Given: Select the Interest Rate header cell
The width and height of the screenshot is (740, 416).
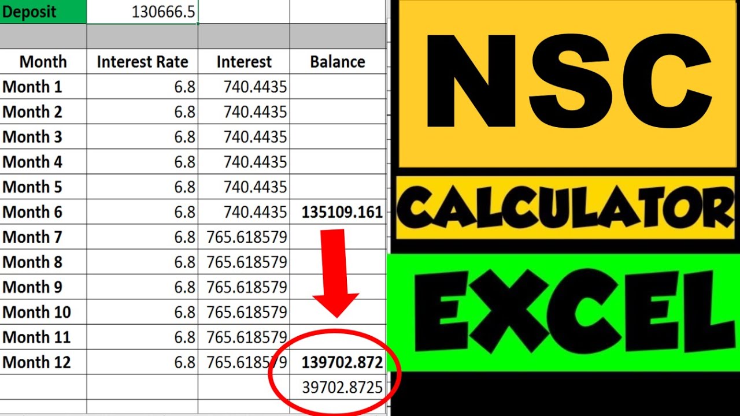Looking at the screenshot, I should 142,62.
